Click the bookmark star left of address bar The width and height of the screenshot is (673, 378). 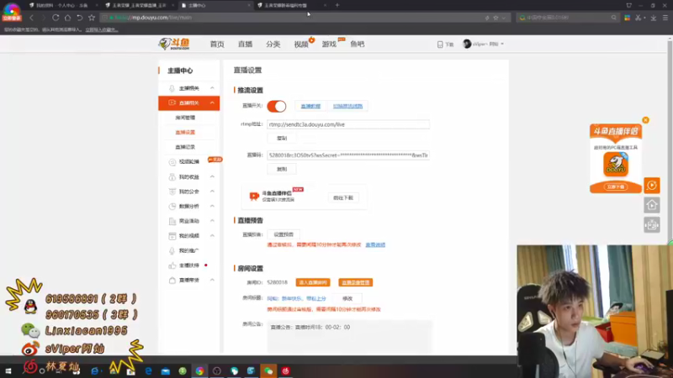[92, 18]
